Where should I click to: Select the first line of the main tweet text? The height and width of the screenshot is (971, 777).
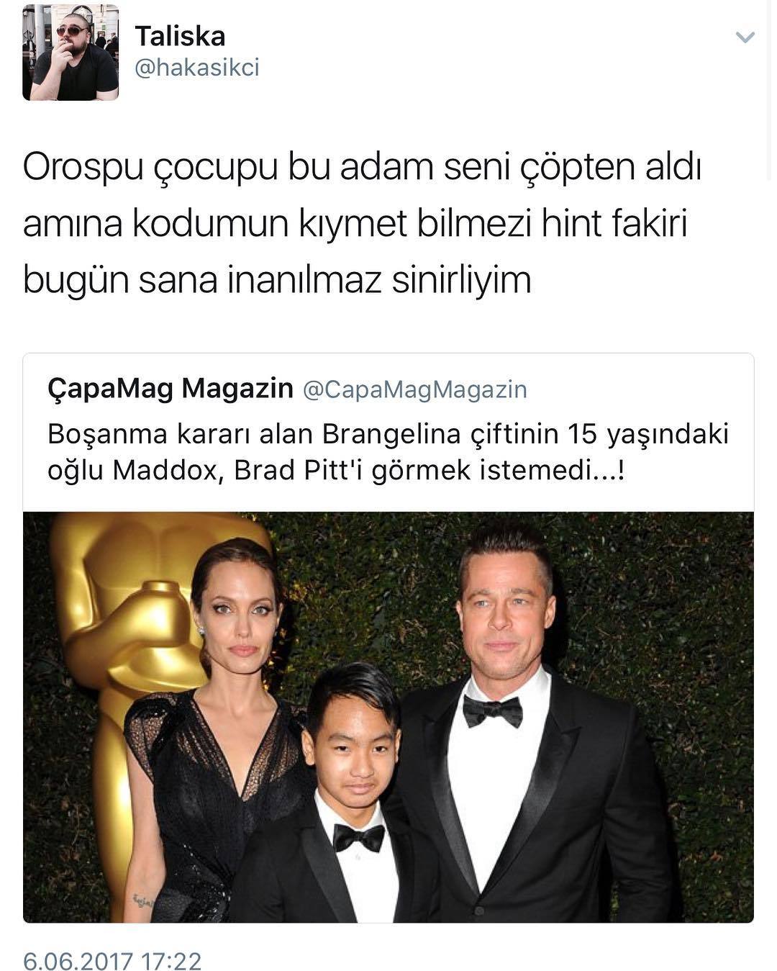(x=362, y=168)
